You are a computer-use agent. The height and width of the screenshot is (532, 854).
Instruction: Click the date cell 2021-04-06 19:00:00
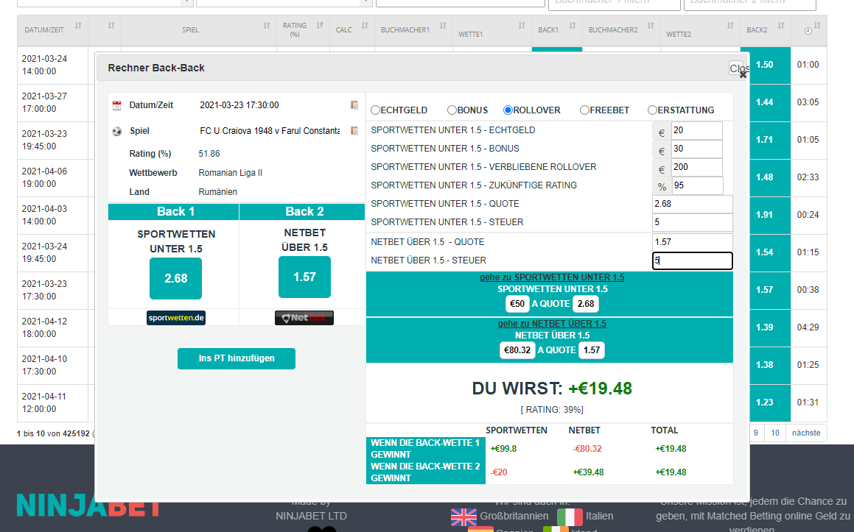tap(52, 178)
